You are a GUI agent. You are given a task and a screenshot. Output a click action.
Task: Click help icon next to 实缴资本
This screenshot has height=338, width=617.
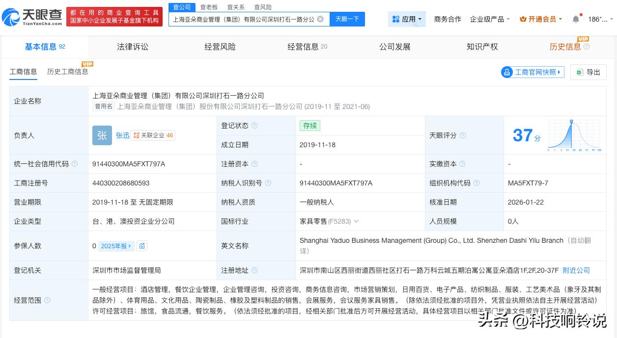[462, 164]
